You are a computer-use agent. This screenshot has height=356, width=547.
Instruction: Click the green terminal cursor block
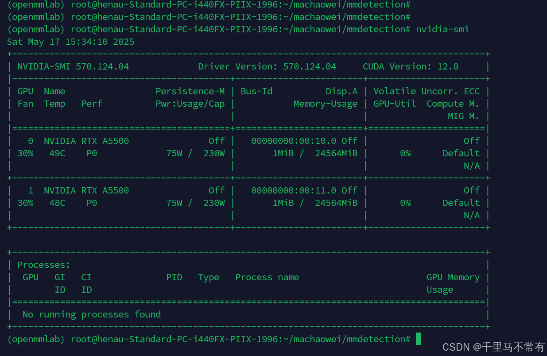(x=419, y=339)
